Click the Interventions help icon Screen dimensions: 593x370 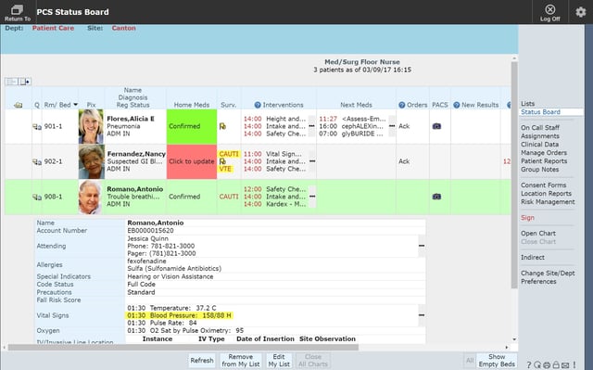(x=258, y=105)
